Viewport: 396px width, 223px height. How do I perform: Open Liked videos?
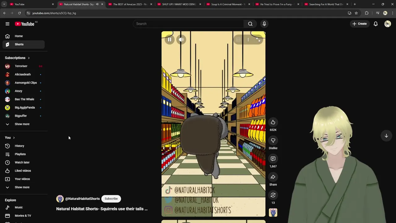(x=24, y=171)
